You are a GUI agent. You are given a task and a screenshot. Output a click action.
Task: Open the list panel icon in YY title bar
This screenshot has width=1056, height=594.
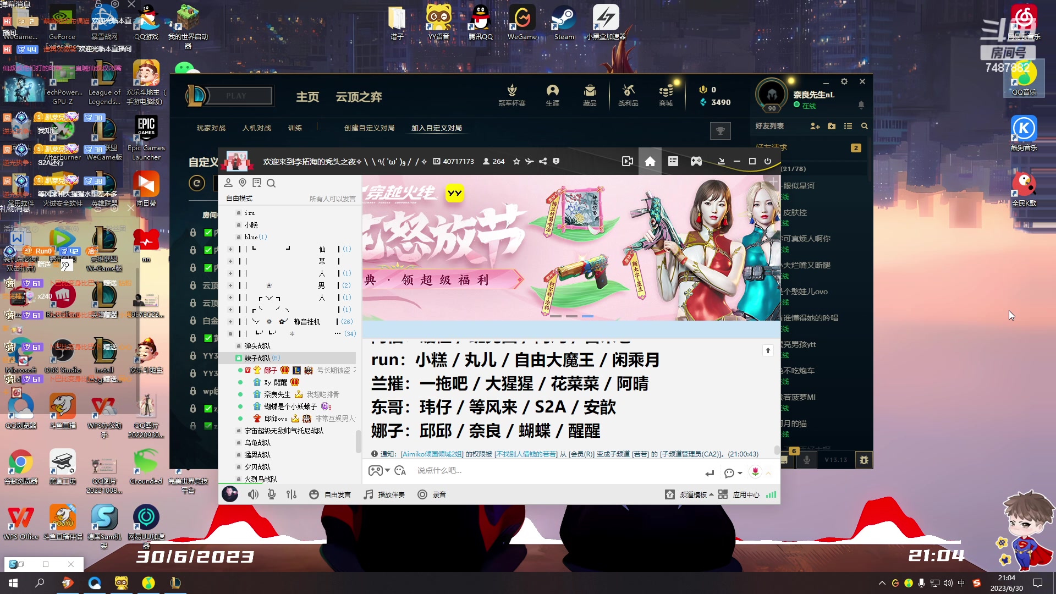673,161
